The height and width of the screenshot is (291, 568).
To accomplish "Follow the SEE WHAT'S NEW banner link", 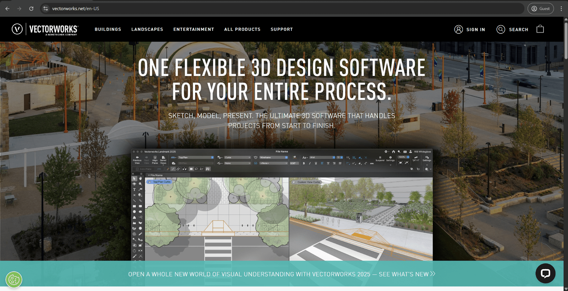I will (407, 274).
